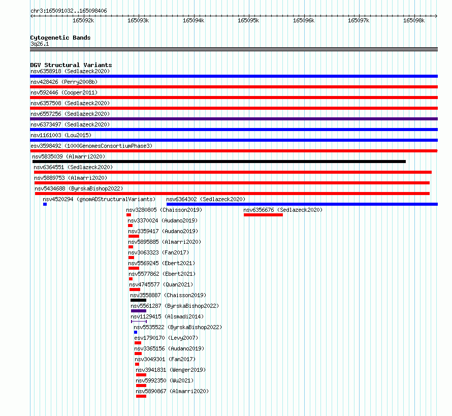Click the nsv6358918 (Sedlazeck2020) variant label
The width and height of the screenshot is (452, 416).
coord(70,71)
